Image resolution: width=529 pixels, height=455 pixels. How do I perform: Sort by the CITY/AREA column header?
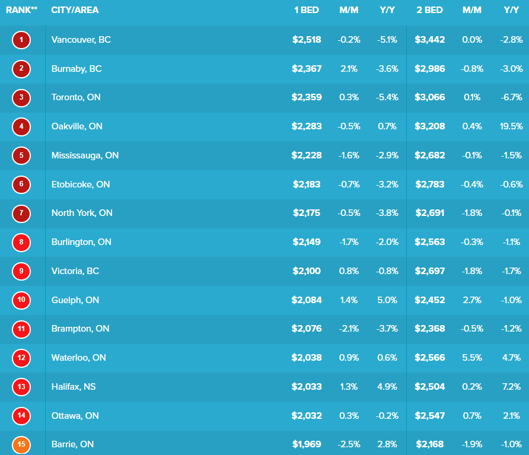[75, 10]
